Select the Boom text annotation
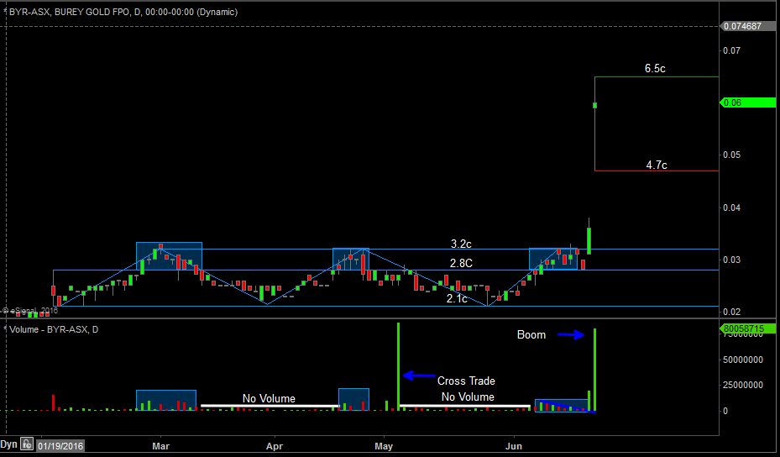780x457 pixels. (531, 334)
